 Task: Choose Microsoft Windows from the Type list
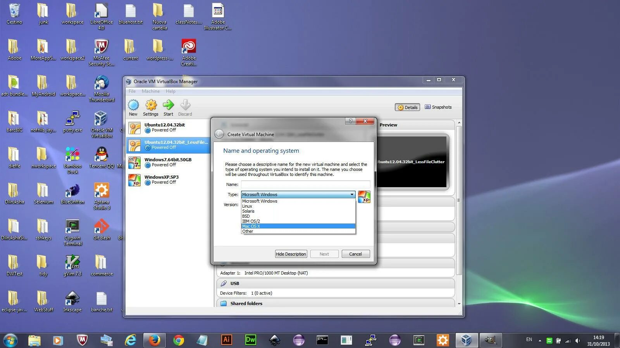pyautogui.click(x=298, y=201)
